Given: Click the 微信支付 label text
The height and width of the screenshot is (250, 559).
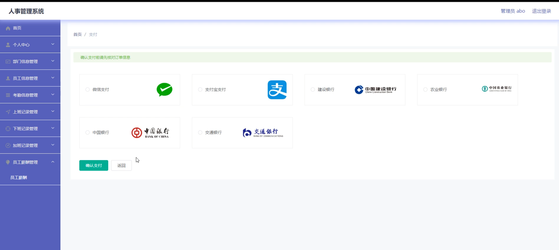Looking at the screenshot, I should (x=101, y=90).
